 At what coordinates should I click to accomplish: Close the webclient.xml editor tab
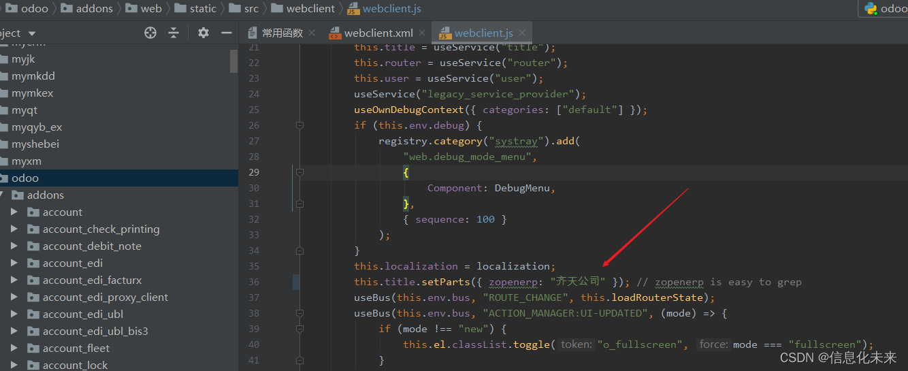point(422,33)
